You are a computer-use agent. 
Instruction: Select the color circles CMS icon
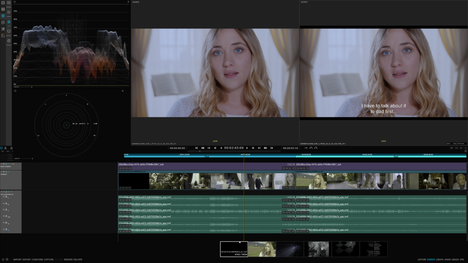(9, 22)
